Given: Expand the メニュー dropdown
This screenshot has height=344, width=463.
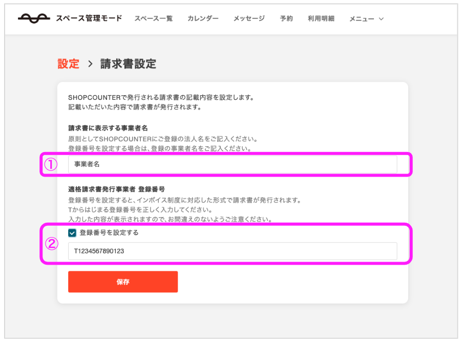Looking at the screenshot, I should click(366, 19).
